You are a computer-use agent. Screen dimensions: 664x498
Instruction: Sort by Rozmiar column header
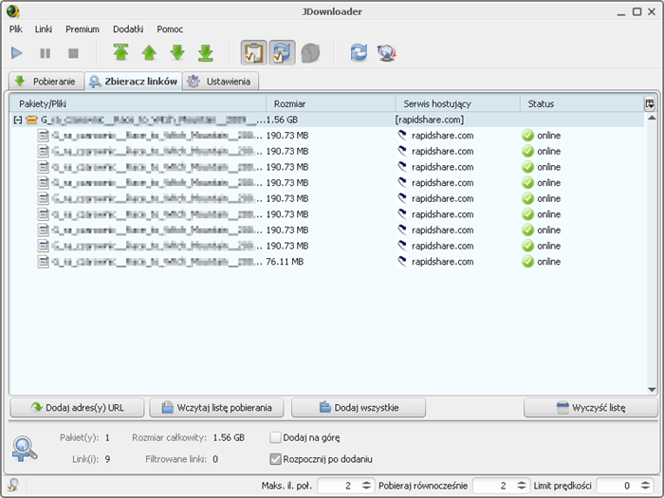pos(331,103)
